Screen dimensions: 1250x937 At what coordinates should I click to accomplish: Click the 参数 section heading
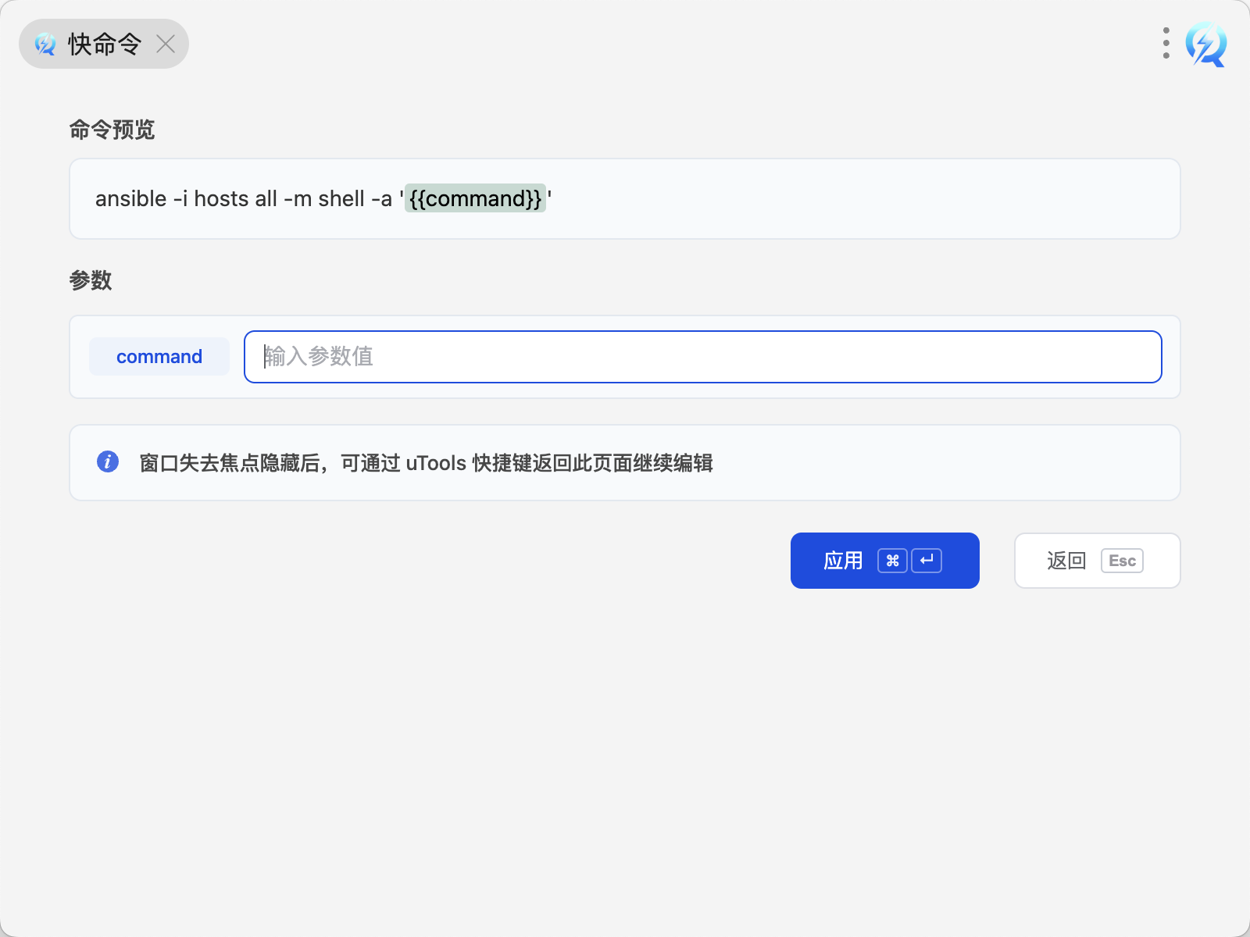pyautogui.click(x=91, y=280)
